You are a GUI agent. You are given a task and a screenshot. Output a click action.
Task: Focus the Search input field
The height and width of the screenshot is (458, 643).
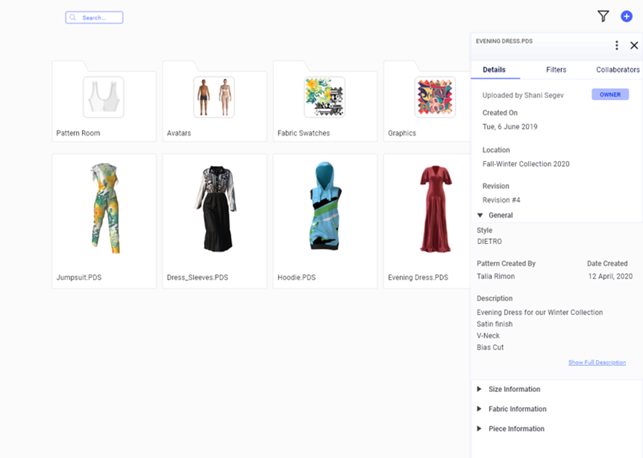[94, 18]
